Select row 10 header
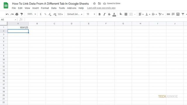This screenshot has width=187, height=105. [4, 60]
